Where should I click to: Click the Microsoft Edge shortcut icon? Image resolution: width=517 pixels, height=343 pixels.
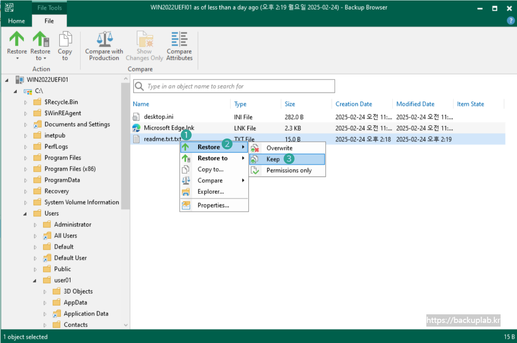pyautogui.click(x=136, y=128)
